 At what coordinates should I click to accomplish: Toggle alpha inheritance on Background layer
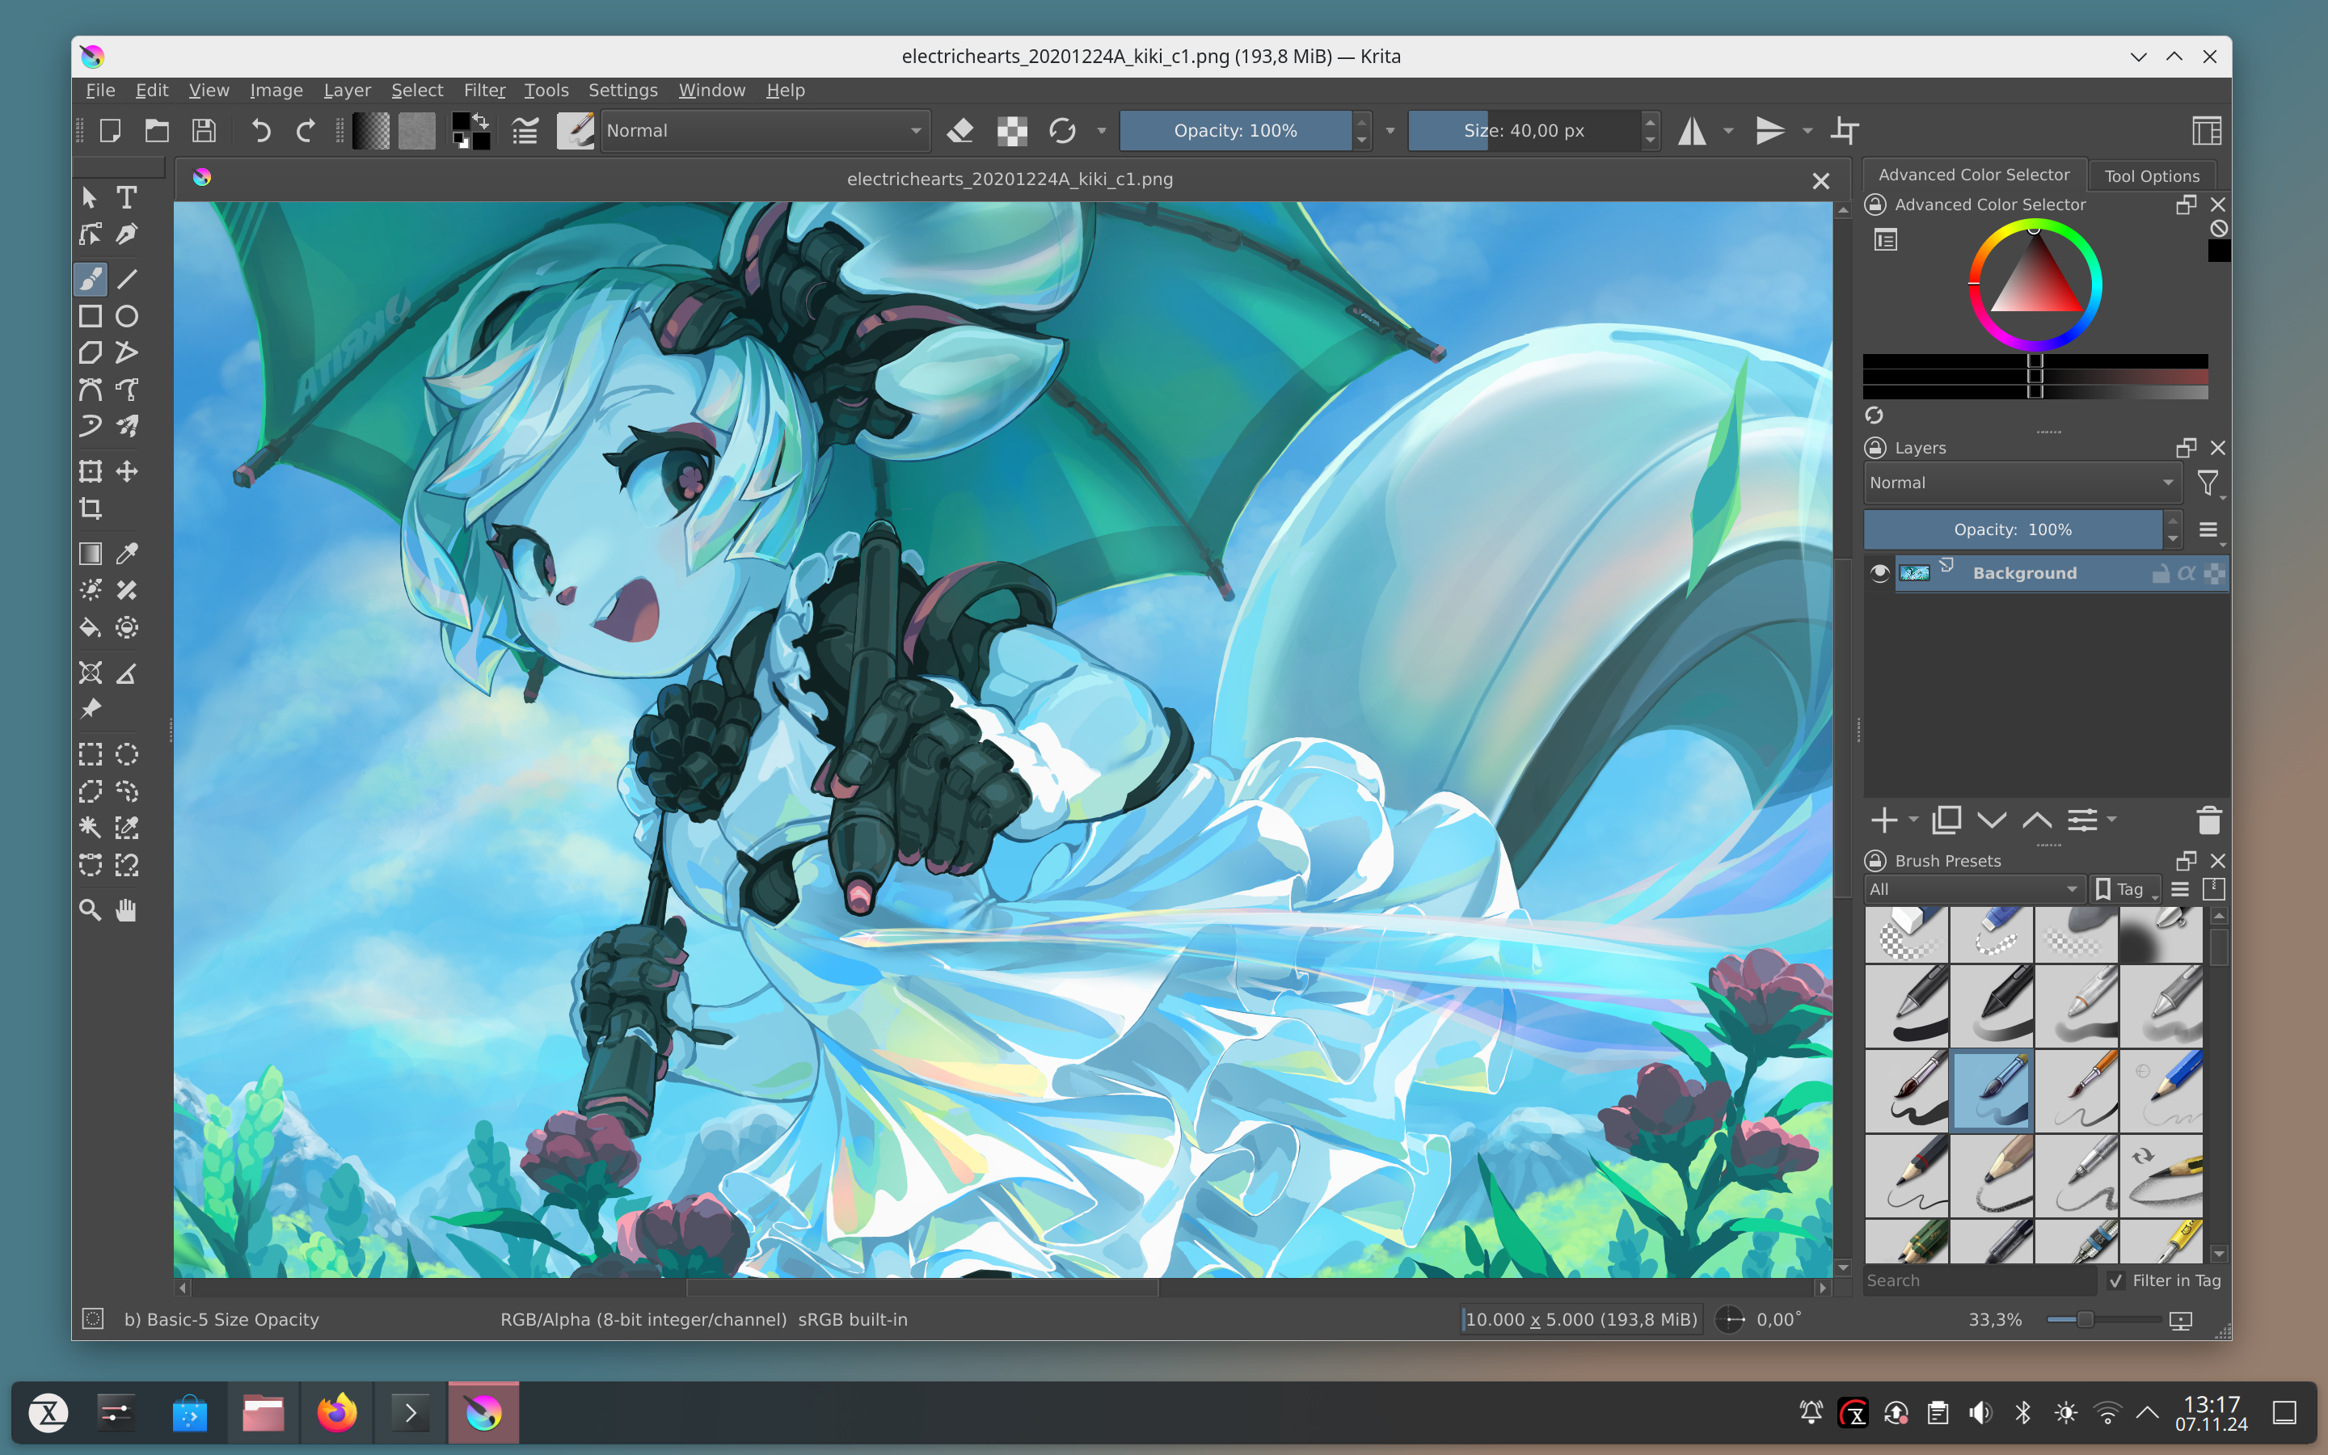click(x=2187, y=574)
